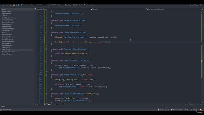Screen dimensions: 204x115
Task: Click the Item(s) Saved status message
Action: coord(7,110)
